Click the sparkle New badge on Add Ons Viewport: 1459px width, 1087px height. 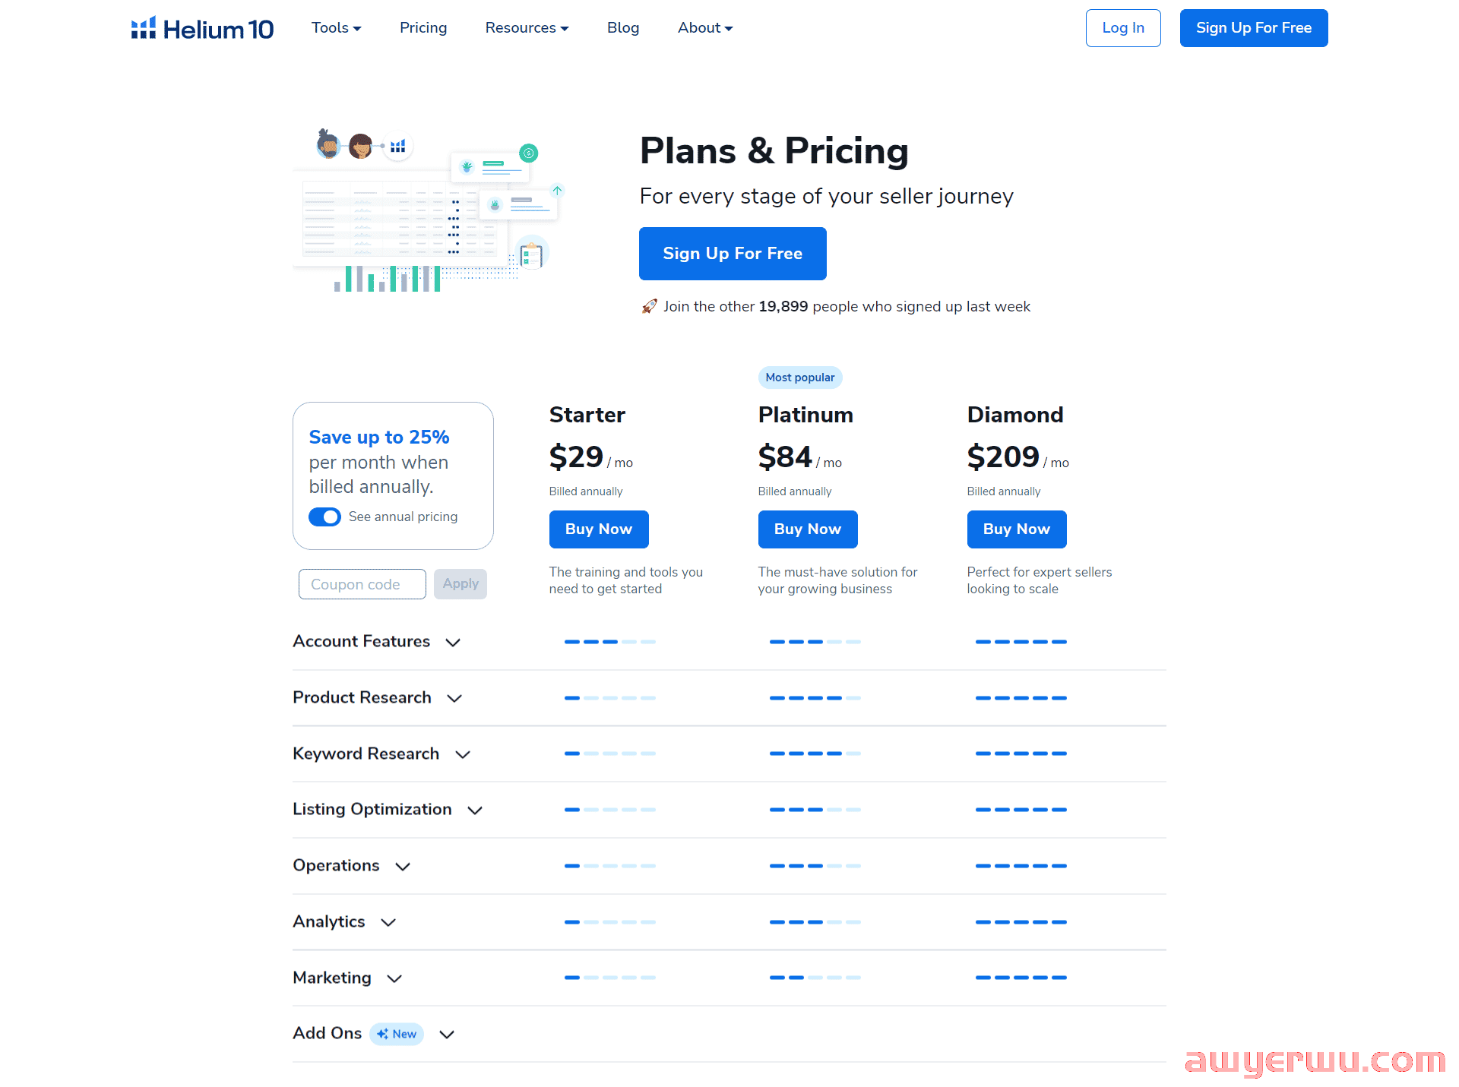[x=397, y=1034]
